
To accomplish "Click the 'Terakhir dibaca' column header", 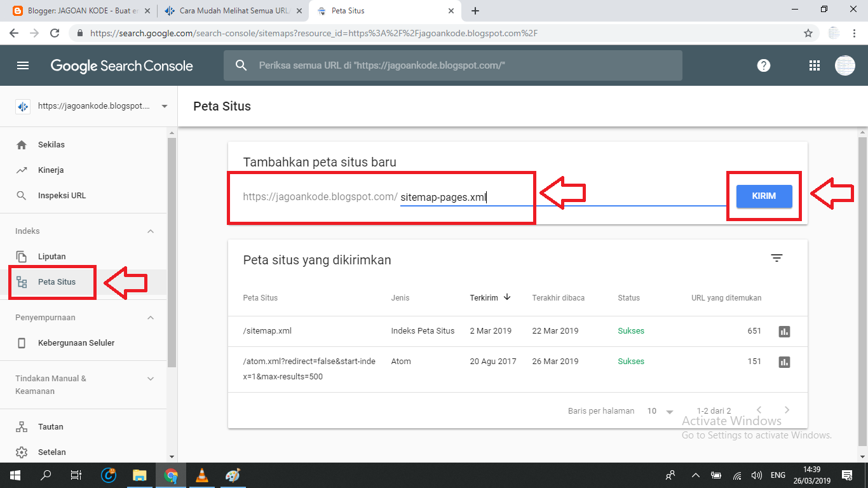I will (559, 297).
